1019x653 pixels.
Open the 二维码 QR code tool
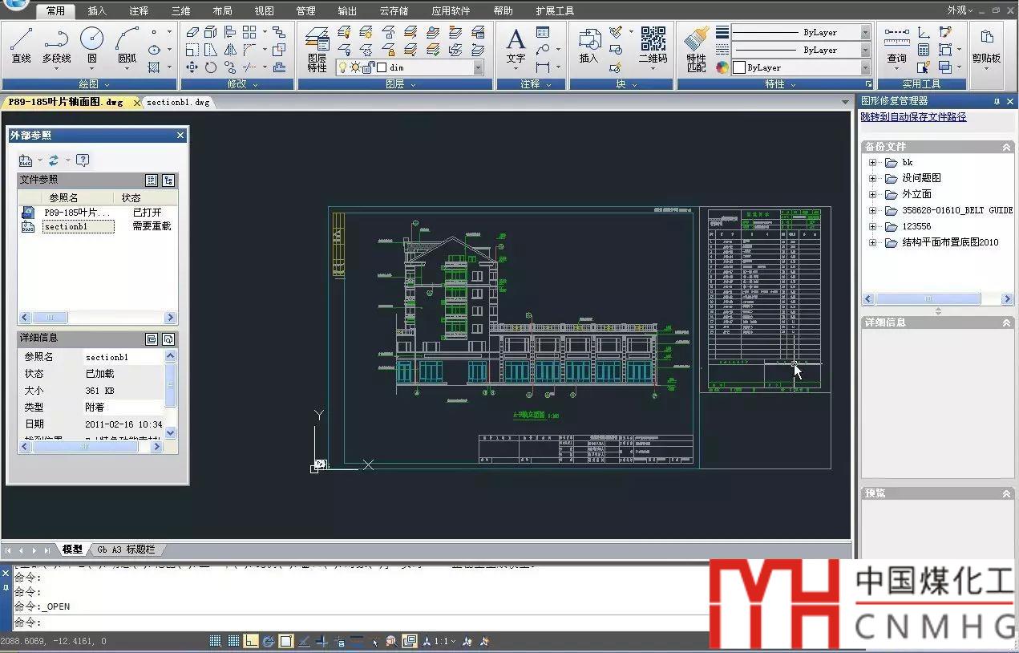(x=653, y=44)
